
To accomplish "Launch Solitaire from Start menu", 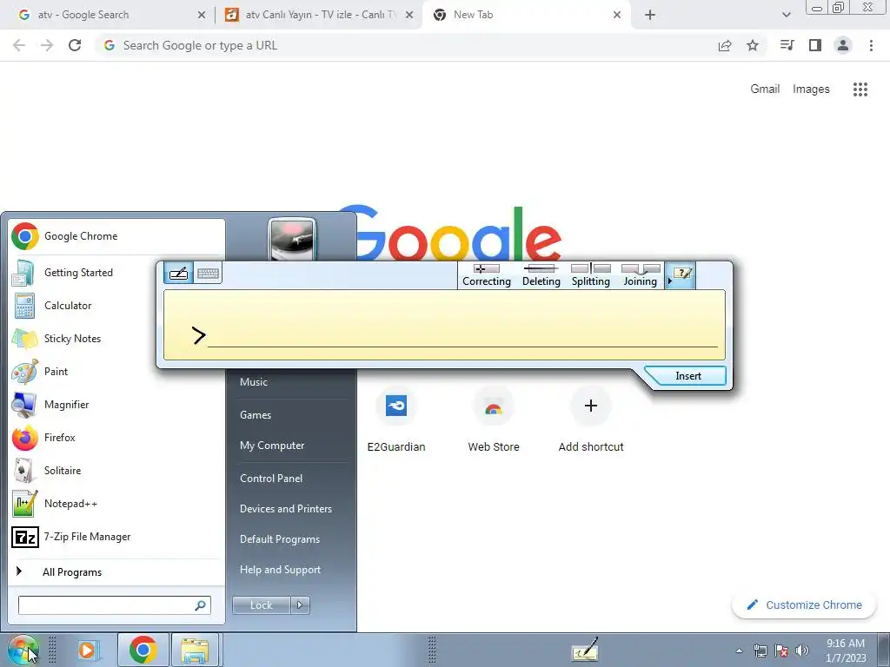I will (117, 470).
